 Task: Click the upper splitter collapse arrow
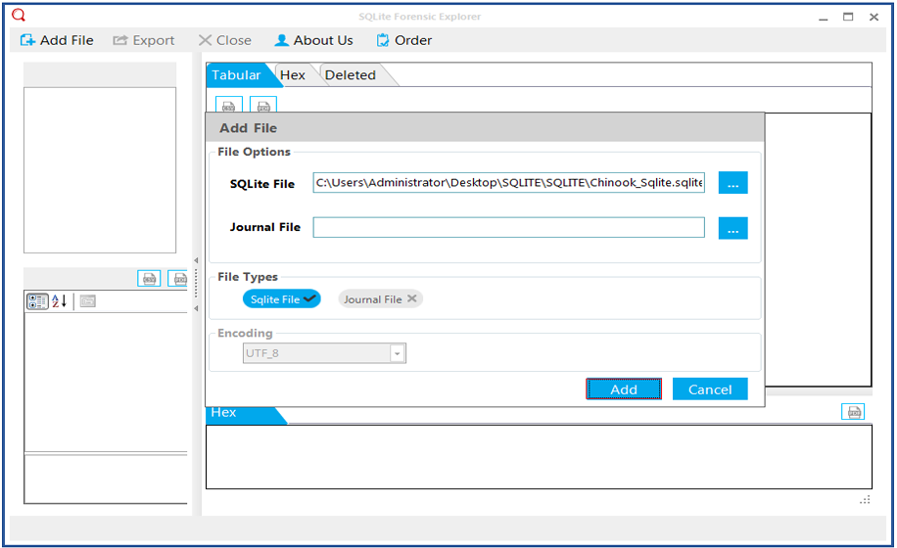click(x=196, y=260)
